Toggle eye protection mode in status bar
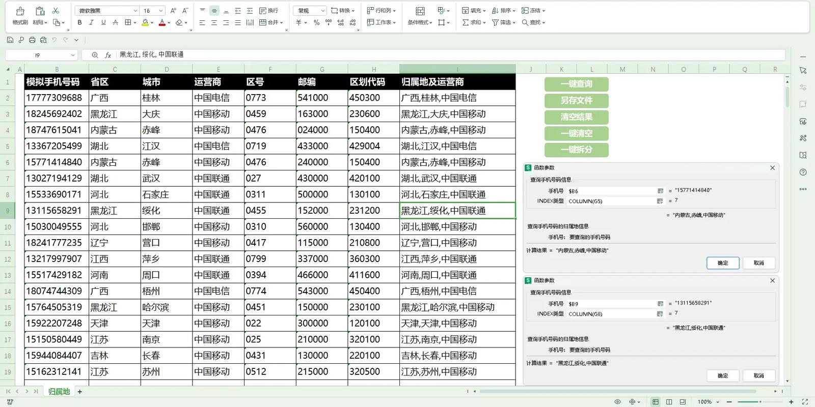Screen dimensions: 815x407 coord(617,402)
